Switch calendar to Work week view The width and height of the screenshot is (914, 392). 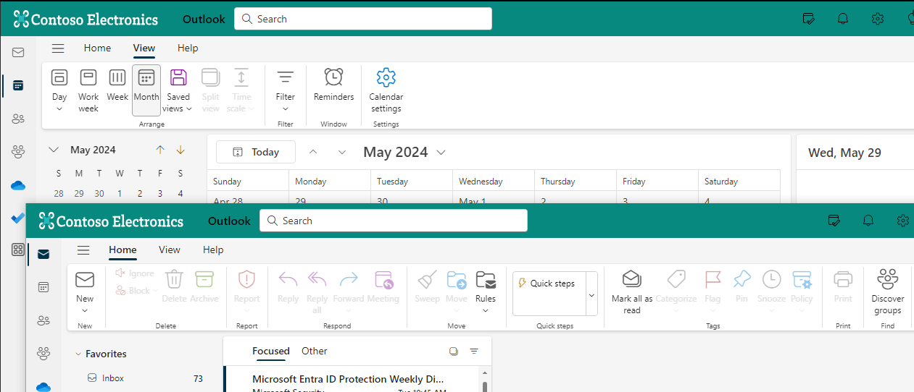click(88, 90)
